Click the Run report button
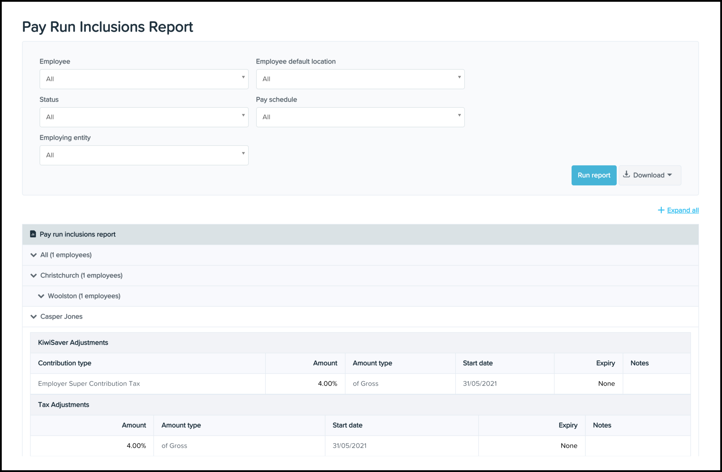Viewport: 722px width, 472px height. [594, 175]
